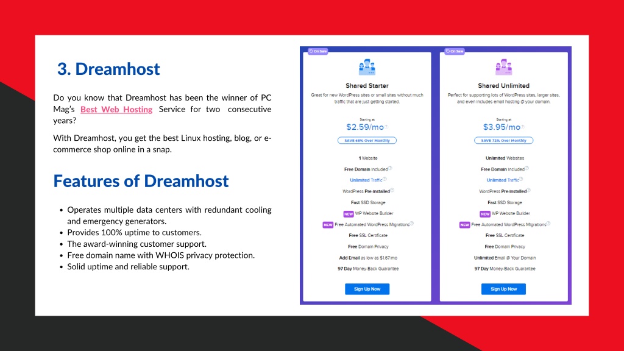
Task: Click Unlimited Traffic info icon in Shared Unlimited
Action: [x=521, y=179]
